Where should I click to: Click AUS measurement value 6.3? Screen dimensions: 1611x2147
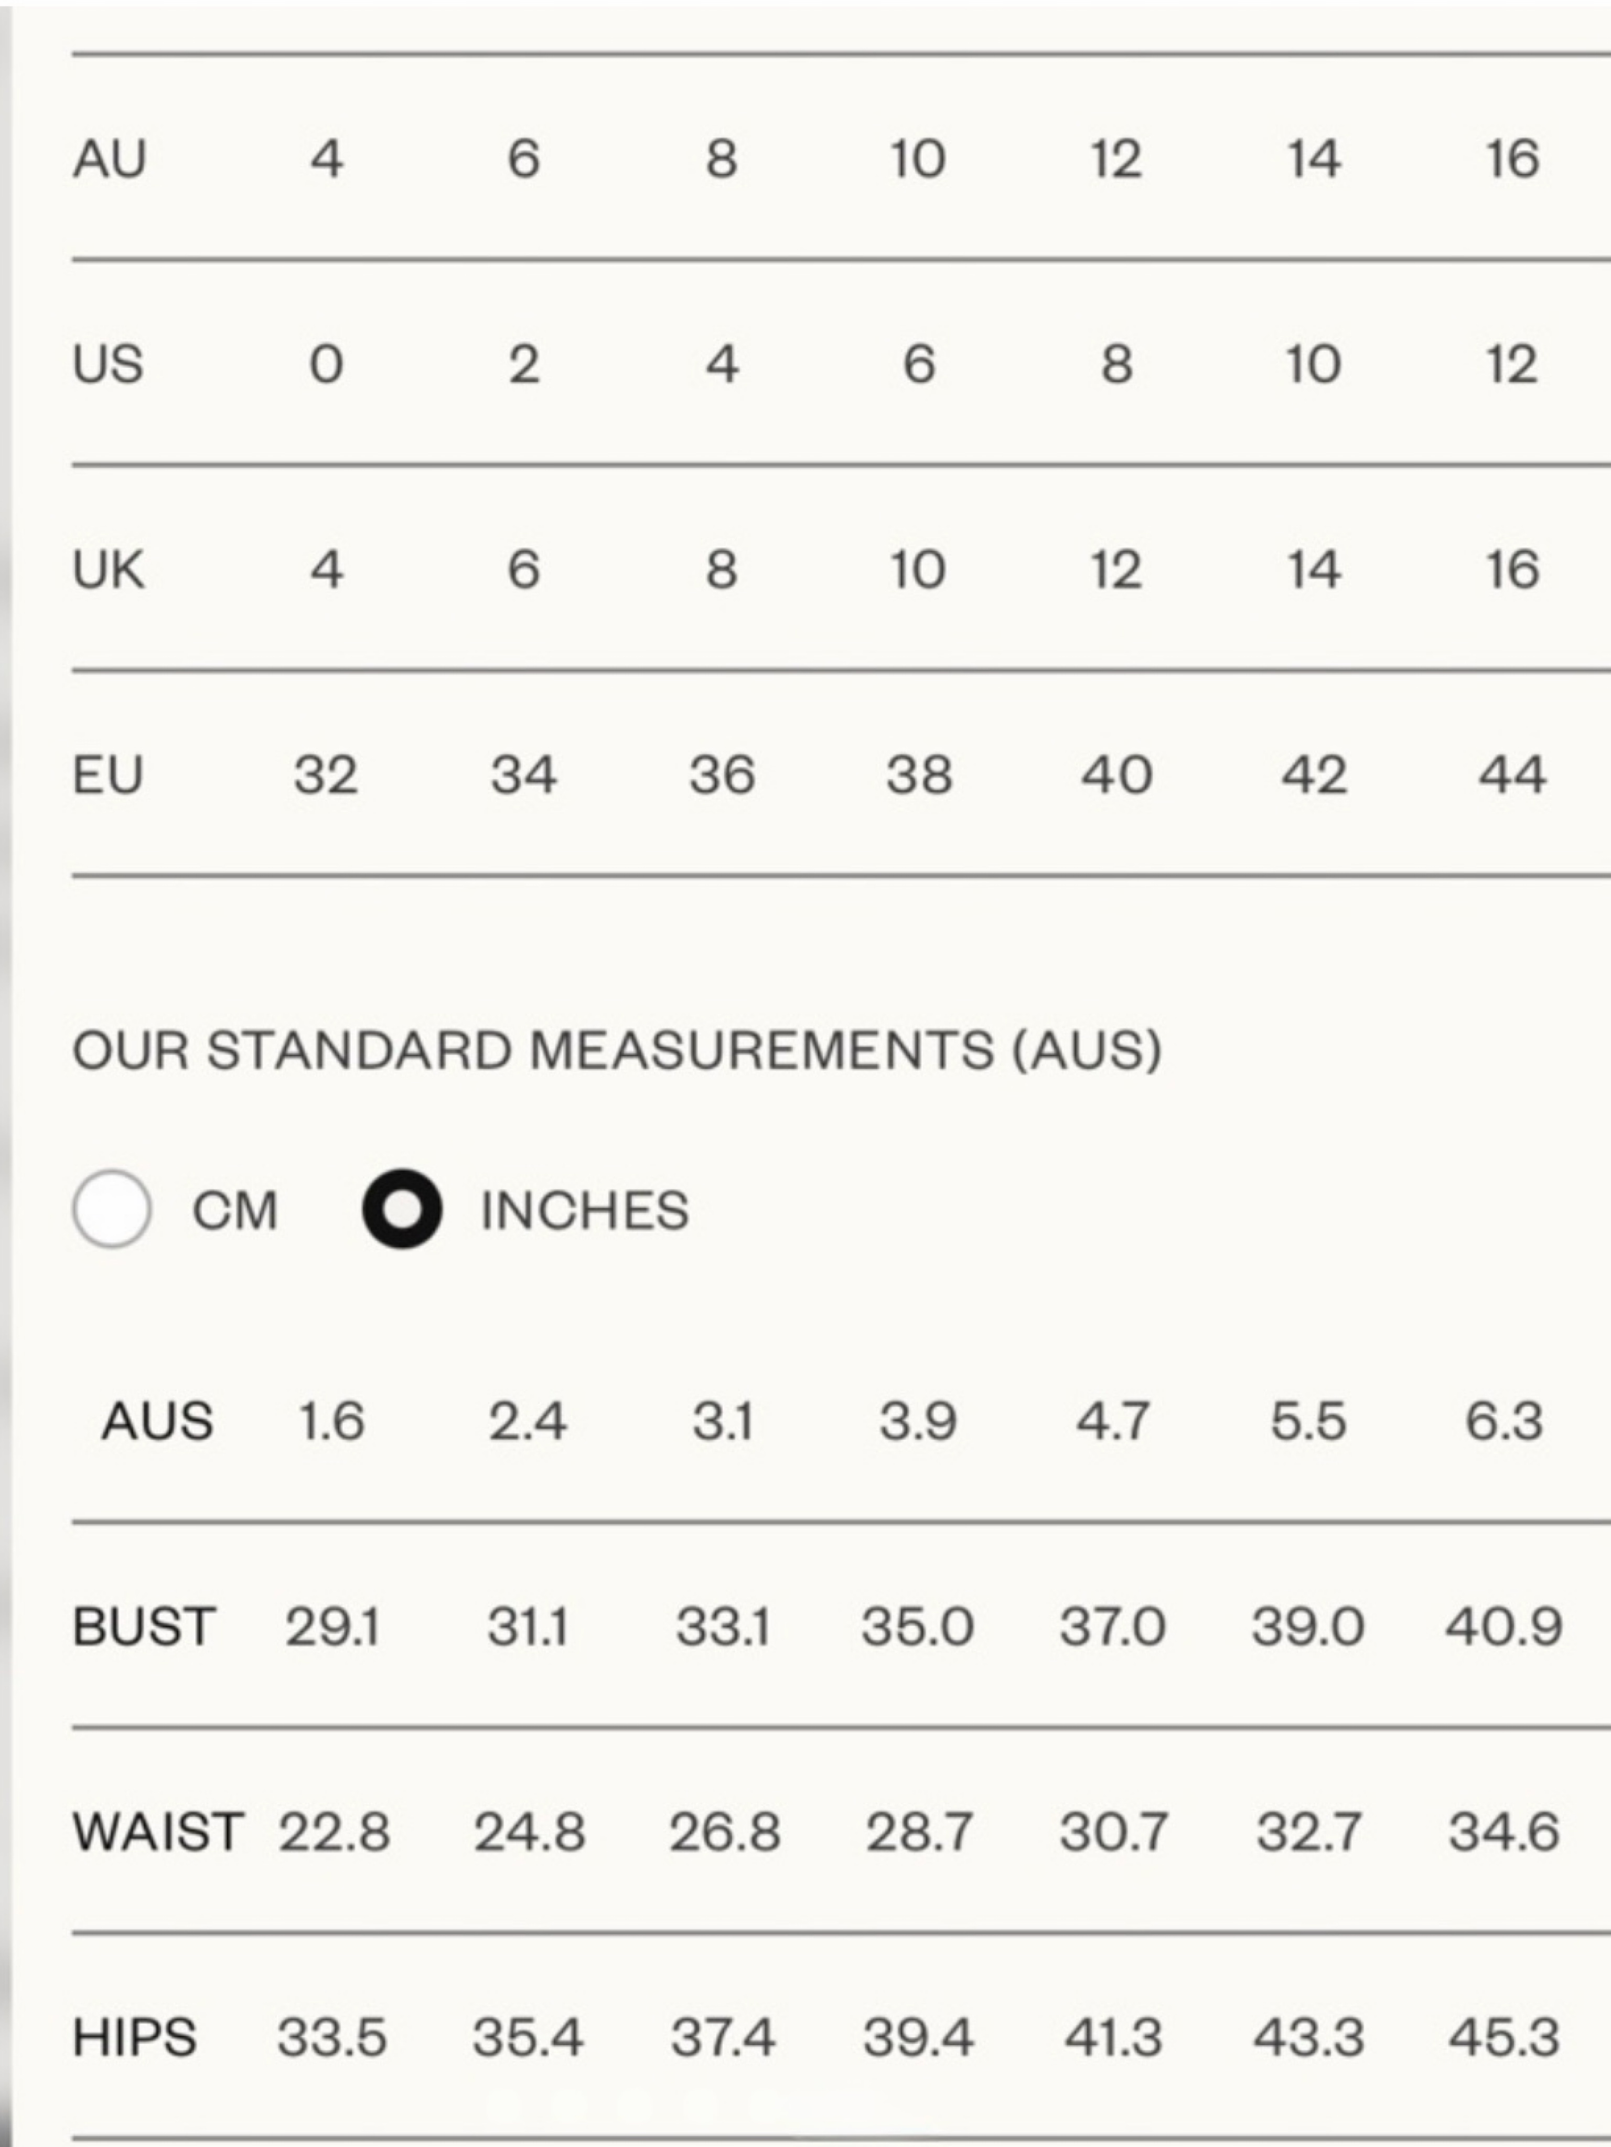pos(1503,1421)
